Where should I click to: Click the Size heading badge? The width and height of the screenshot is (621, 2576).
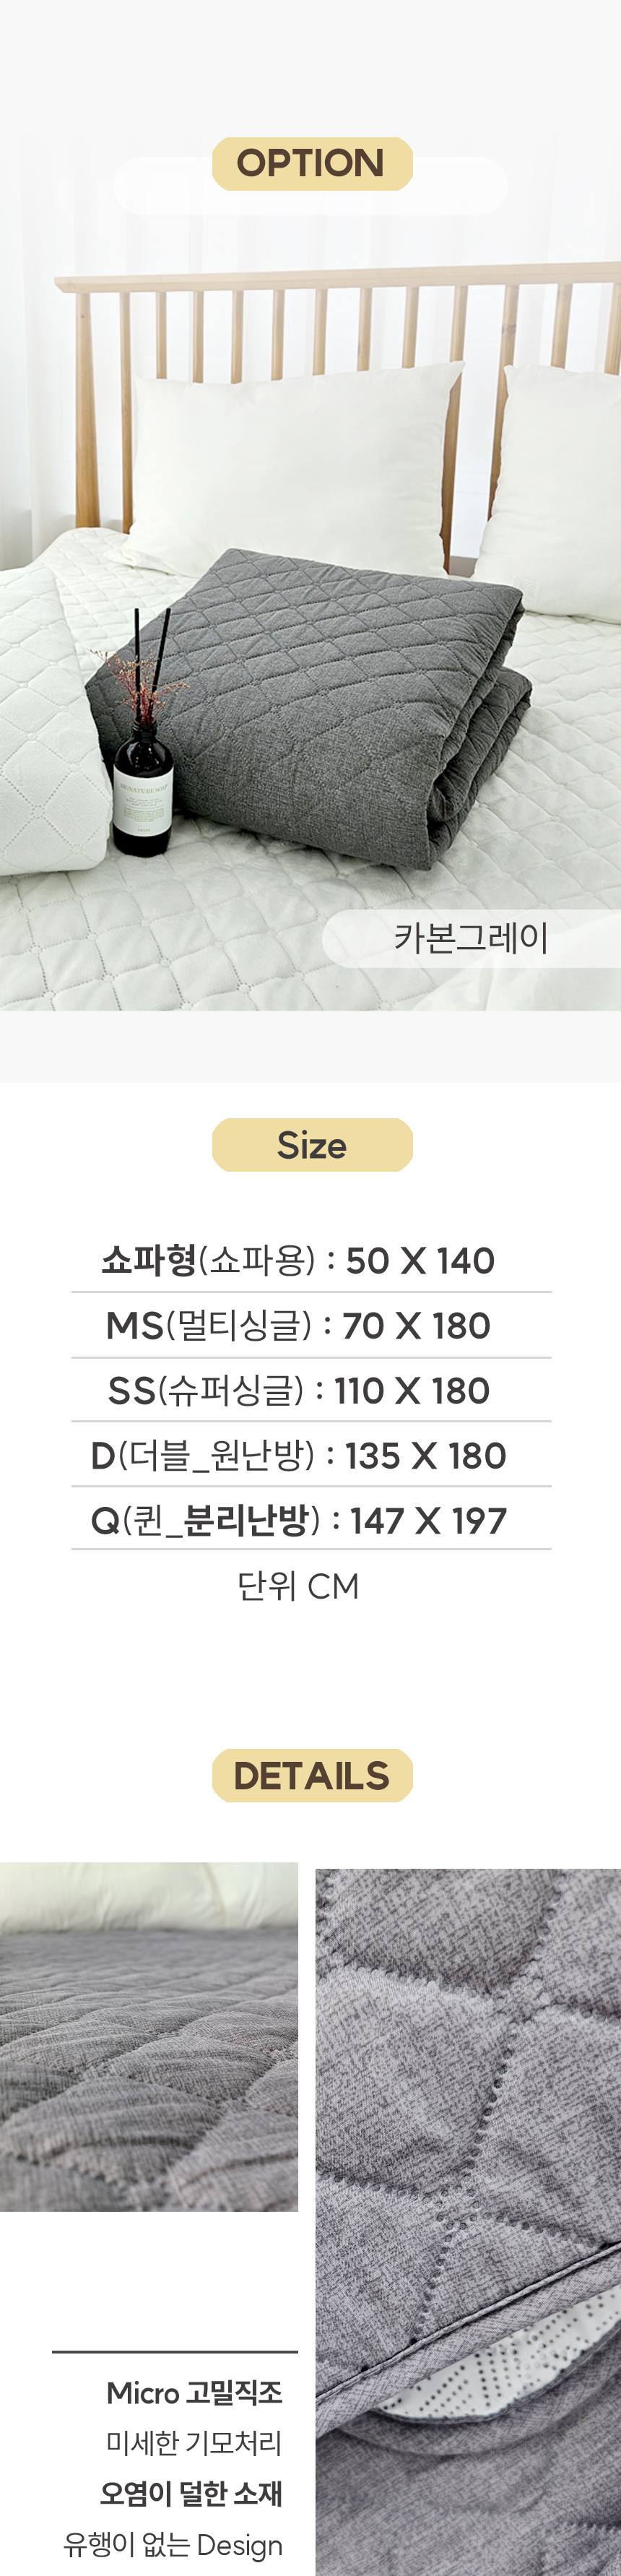point(312,1145)
